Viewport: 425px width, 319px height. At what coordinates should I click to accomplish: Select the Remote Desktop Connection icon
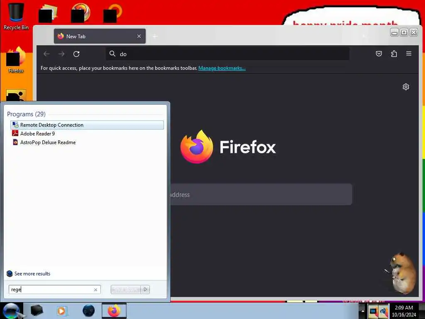tap(15, 125)
